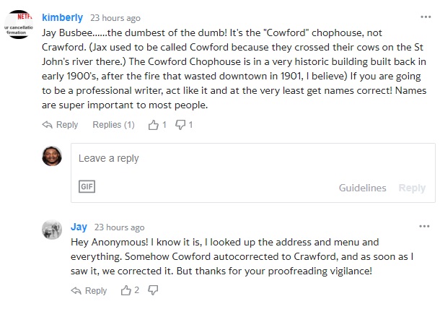Click Reply text under Jay's comment
Viewport: 440px width, 309px height.
click(96, 290)
